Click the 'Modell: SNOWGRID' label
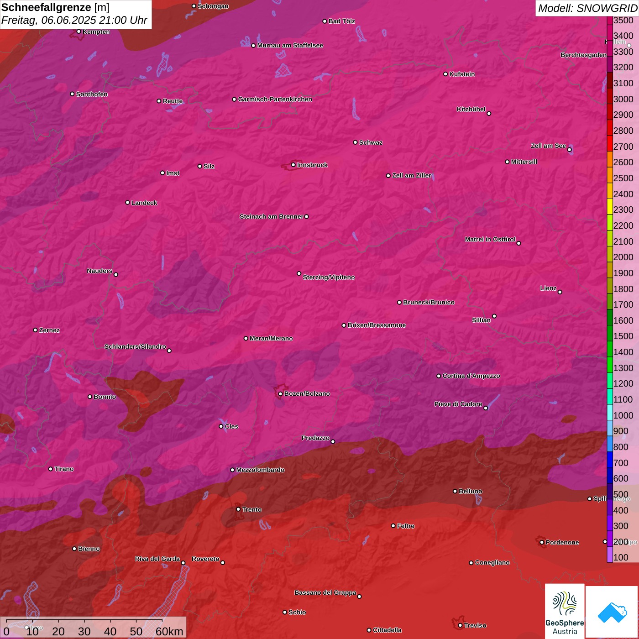Viewport: 639px width, 639px height. pyautogui.click(x=587, y=8)
